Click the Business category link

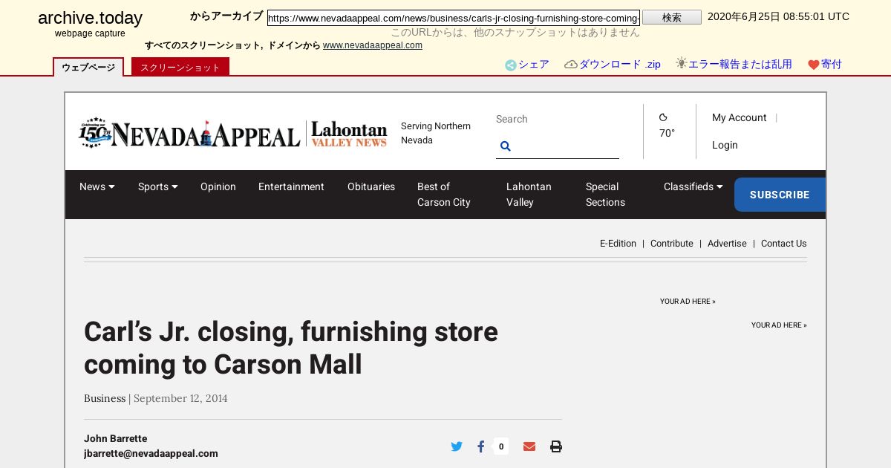coord(105,398)
